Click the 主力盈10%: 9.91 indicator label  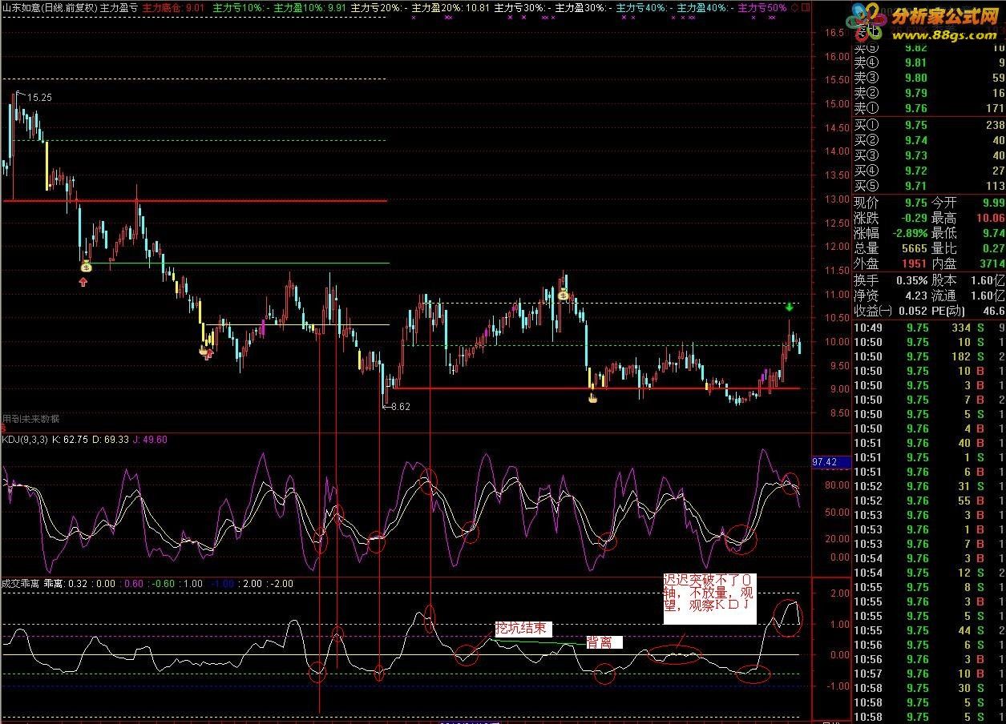(310, 7)
